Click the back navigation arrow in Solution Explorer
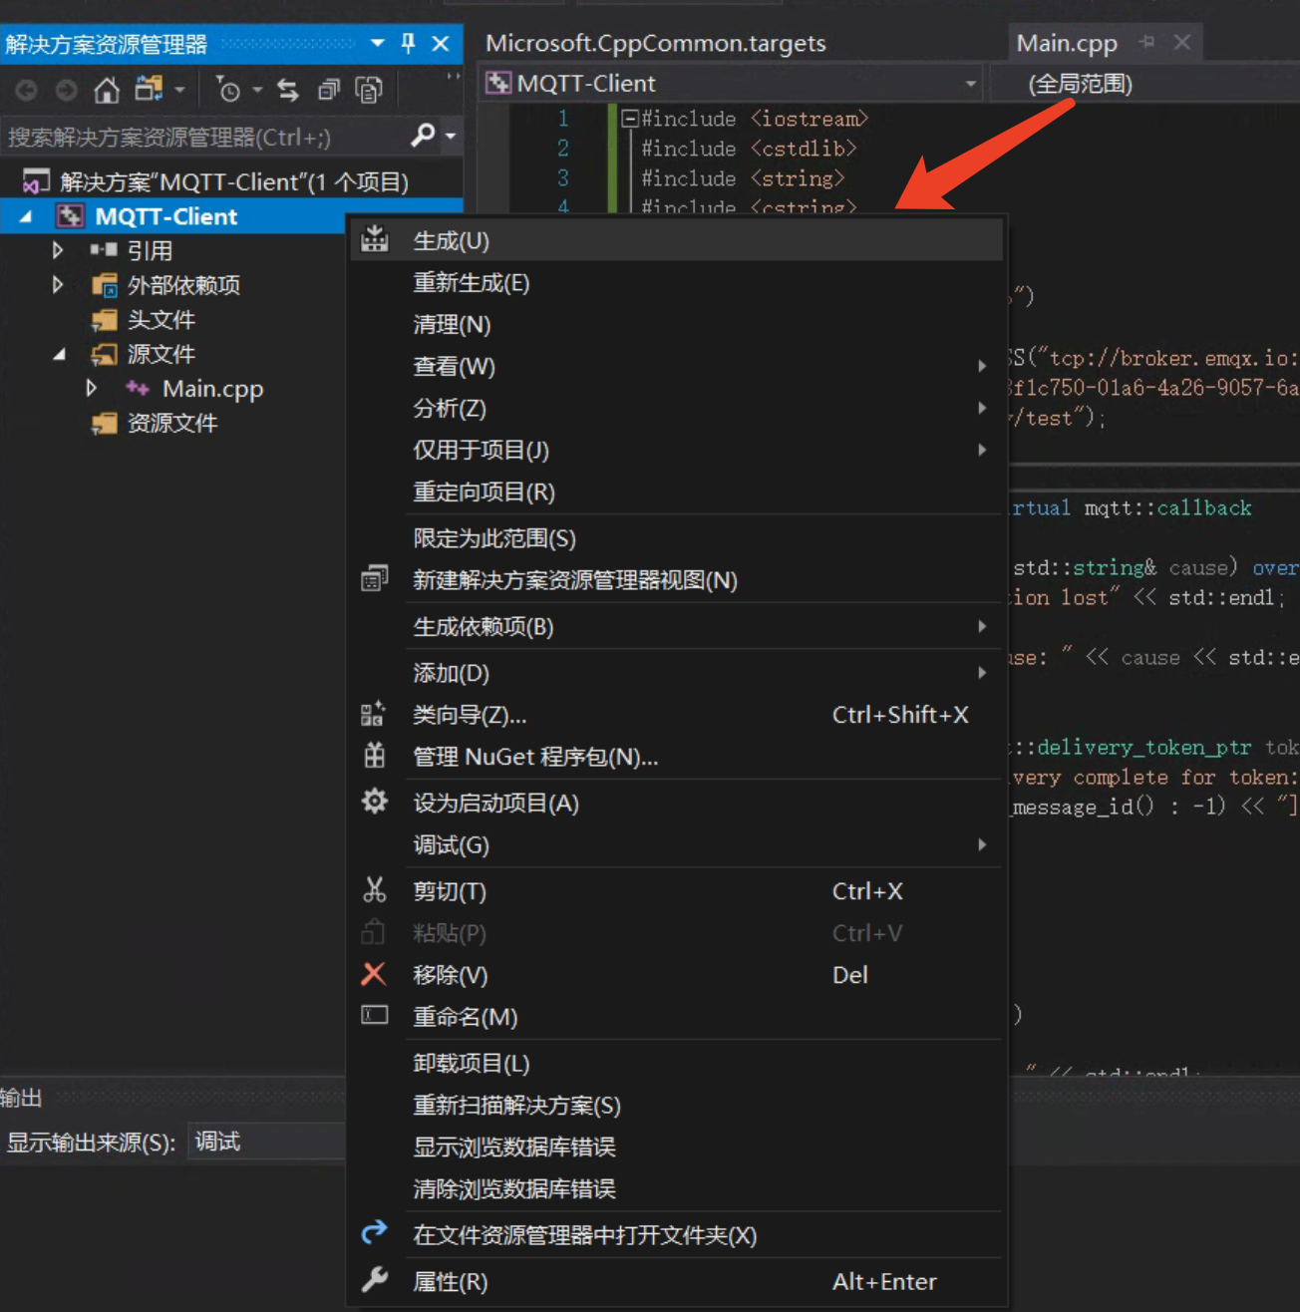Viewport: 1300px width, 1312px height. tap(27, 91)
